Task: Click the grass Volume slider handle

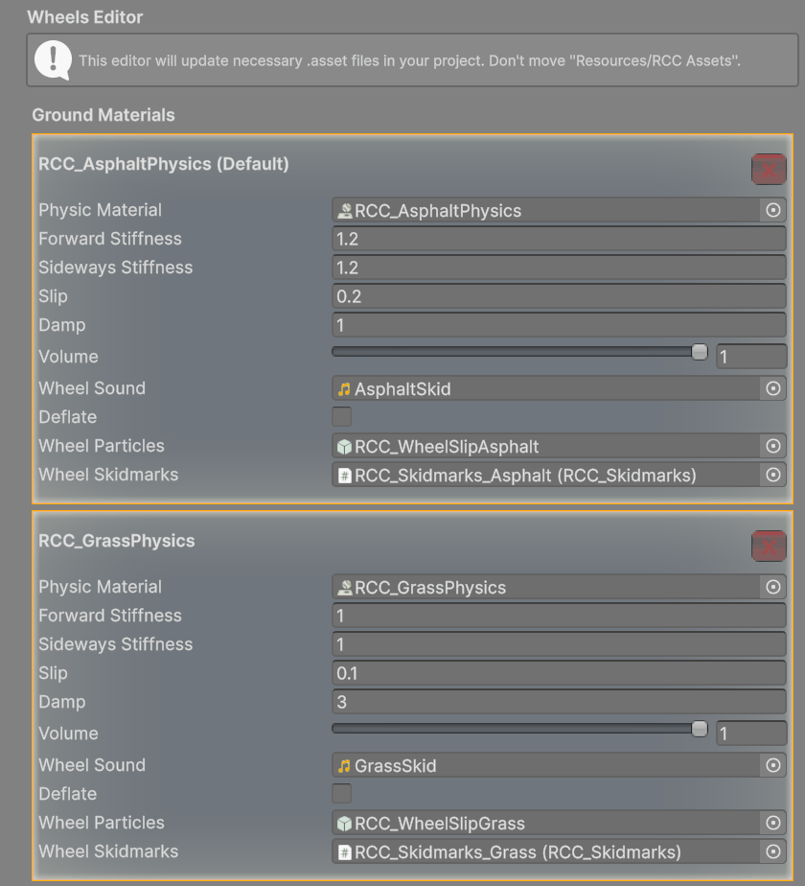Action: pyautogui.click(x=700, y=729)
